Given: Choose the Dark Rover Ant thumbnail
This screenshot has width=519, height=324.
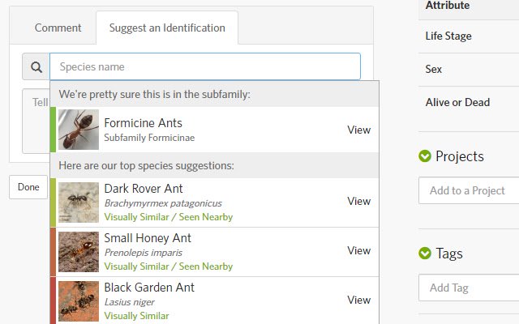Looking at the screenshot, I should (79, 202).
